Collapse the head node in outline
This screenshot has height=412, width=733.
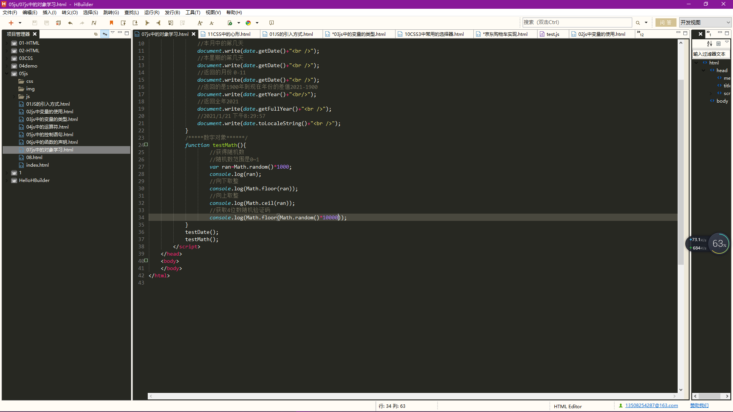[x=704, y=71]
